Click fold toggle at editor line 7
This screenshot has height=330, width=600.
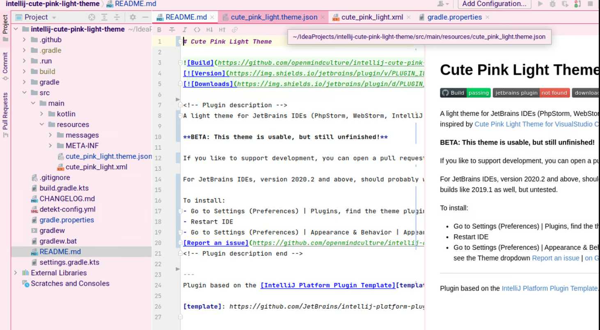180,105
